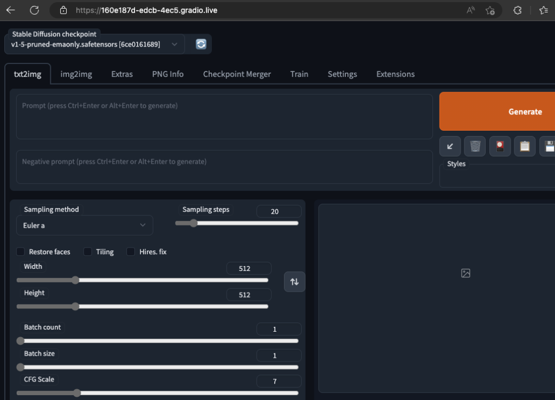
Task: Click the refresh checkpoint list icon
Action: 201,44
